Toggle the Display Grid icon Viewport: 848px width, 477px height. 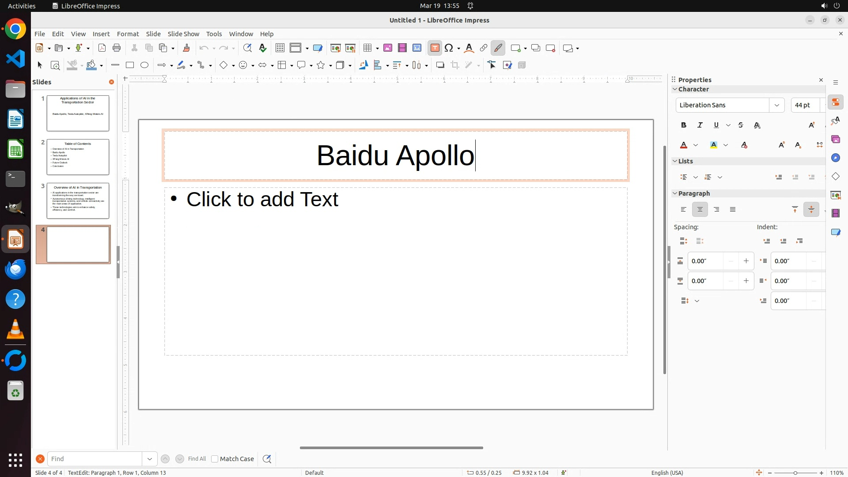(x=280, y=48)
